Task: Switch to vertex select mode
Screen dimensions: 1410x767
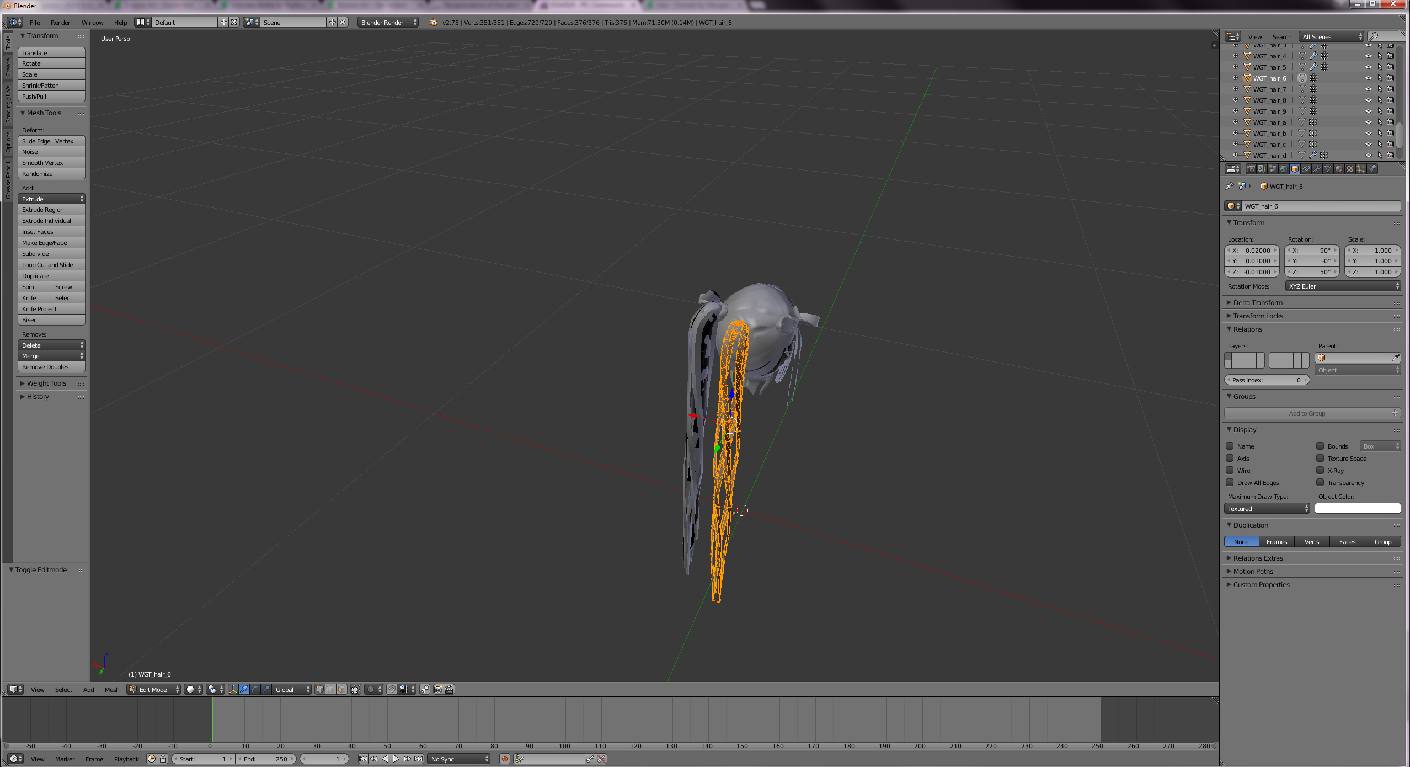Action: coord(320,689)
